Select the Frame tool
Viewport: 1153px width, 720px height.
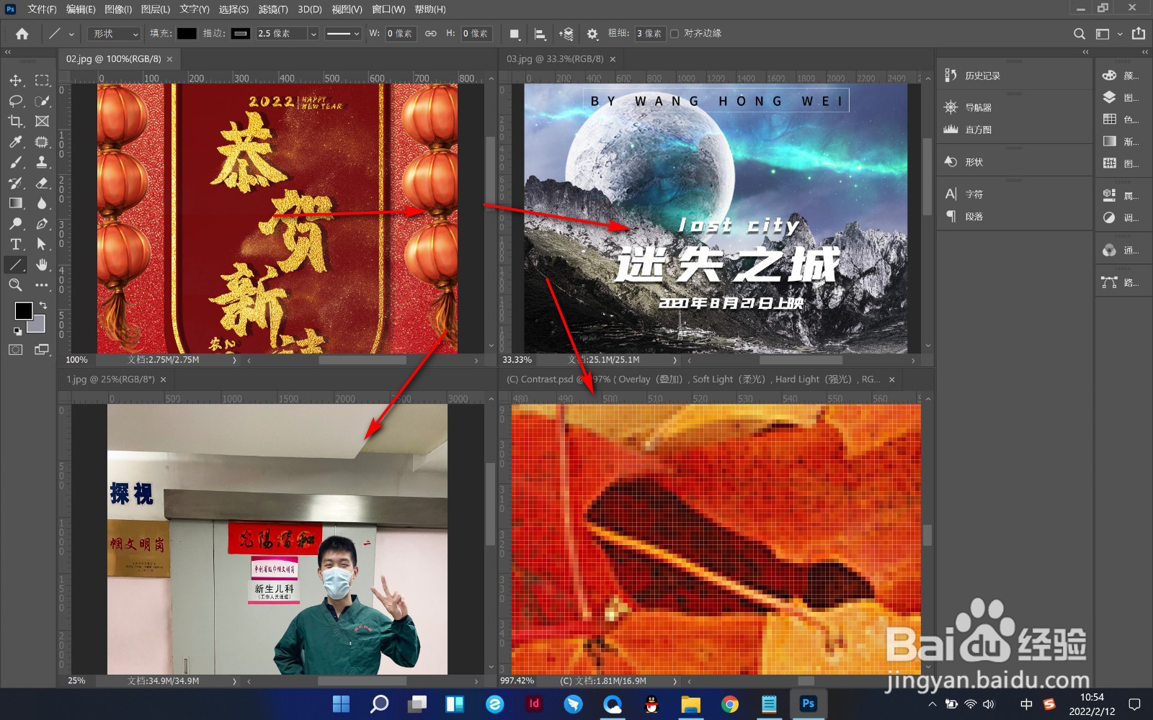[x=43, y=122]
